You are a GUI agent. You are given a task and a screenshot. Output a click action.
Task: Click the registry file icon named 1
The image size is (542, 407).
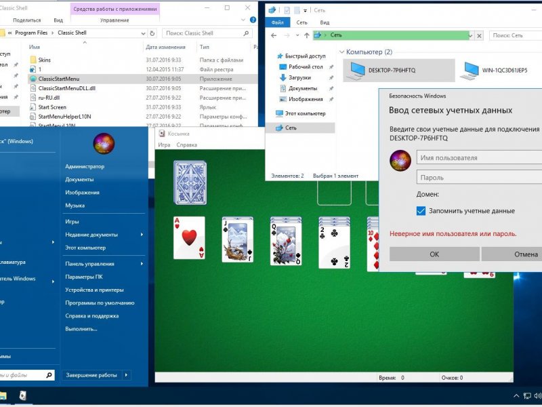(33, 69)
